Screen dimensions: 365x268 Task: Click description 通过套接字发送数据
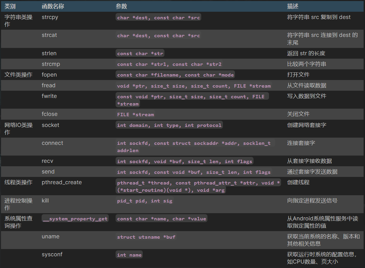312,172
